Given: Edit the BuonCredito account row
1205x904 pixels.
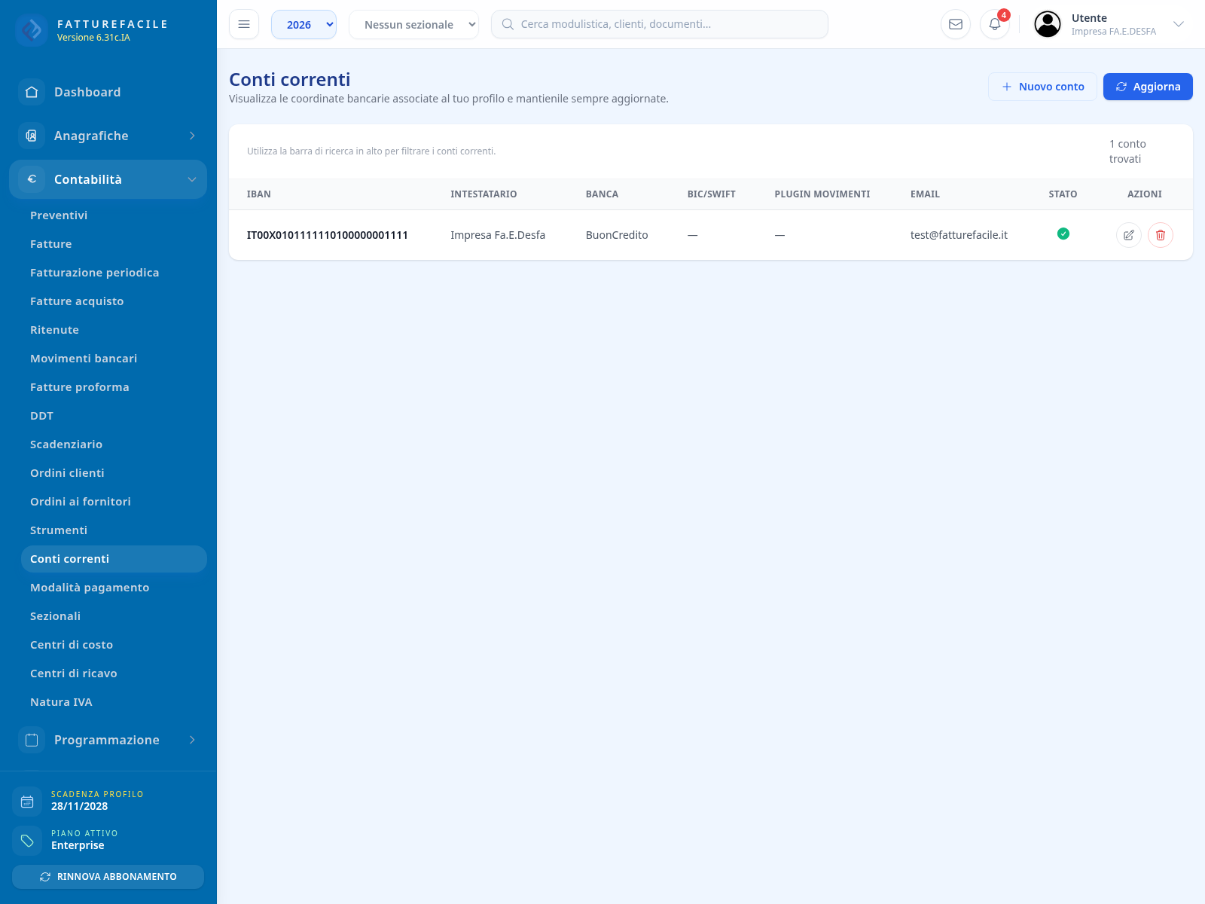Looking at the screenshot, I should 1129,235.
